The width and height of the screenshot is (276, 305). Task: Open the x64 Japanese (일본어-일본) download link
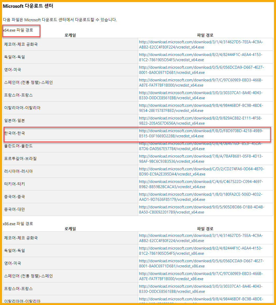(200, 120)
